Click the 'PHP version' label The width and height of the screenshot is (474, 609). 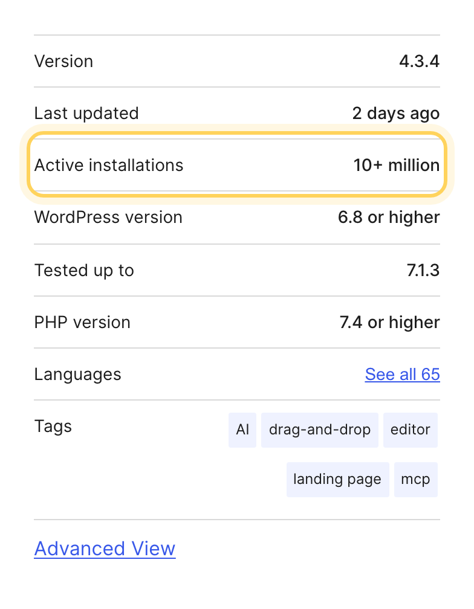pyautogui.click(x=82, y=323)
